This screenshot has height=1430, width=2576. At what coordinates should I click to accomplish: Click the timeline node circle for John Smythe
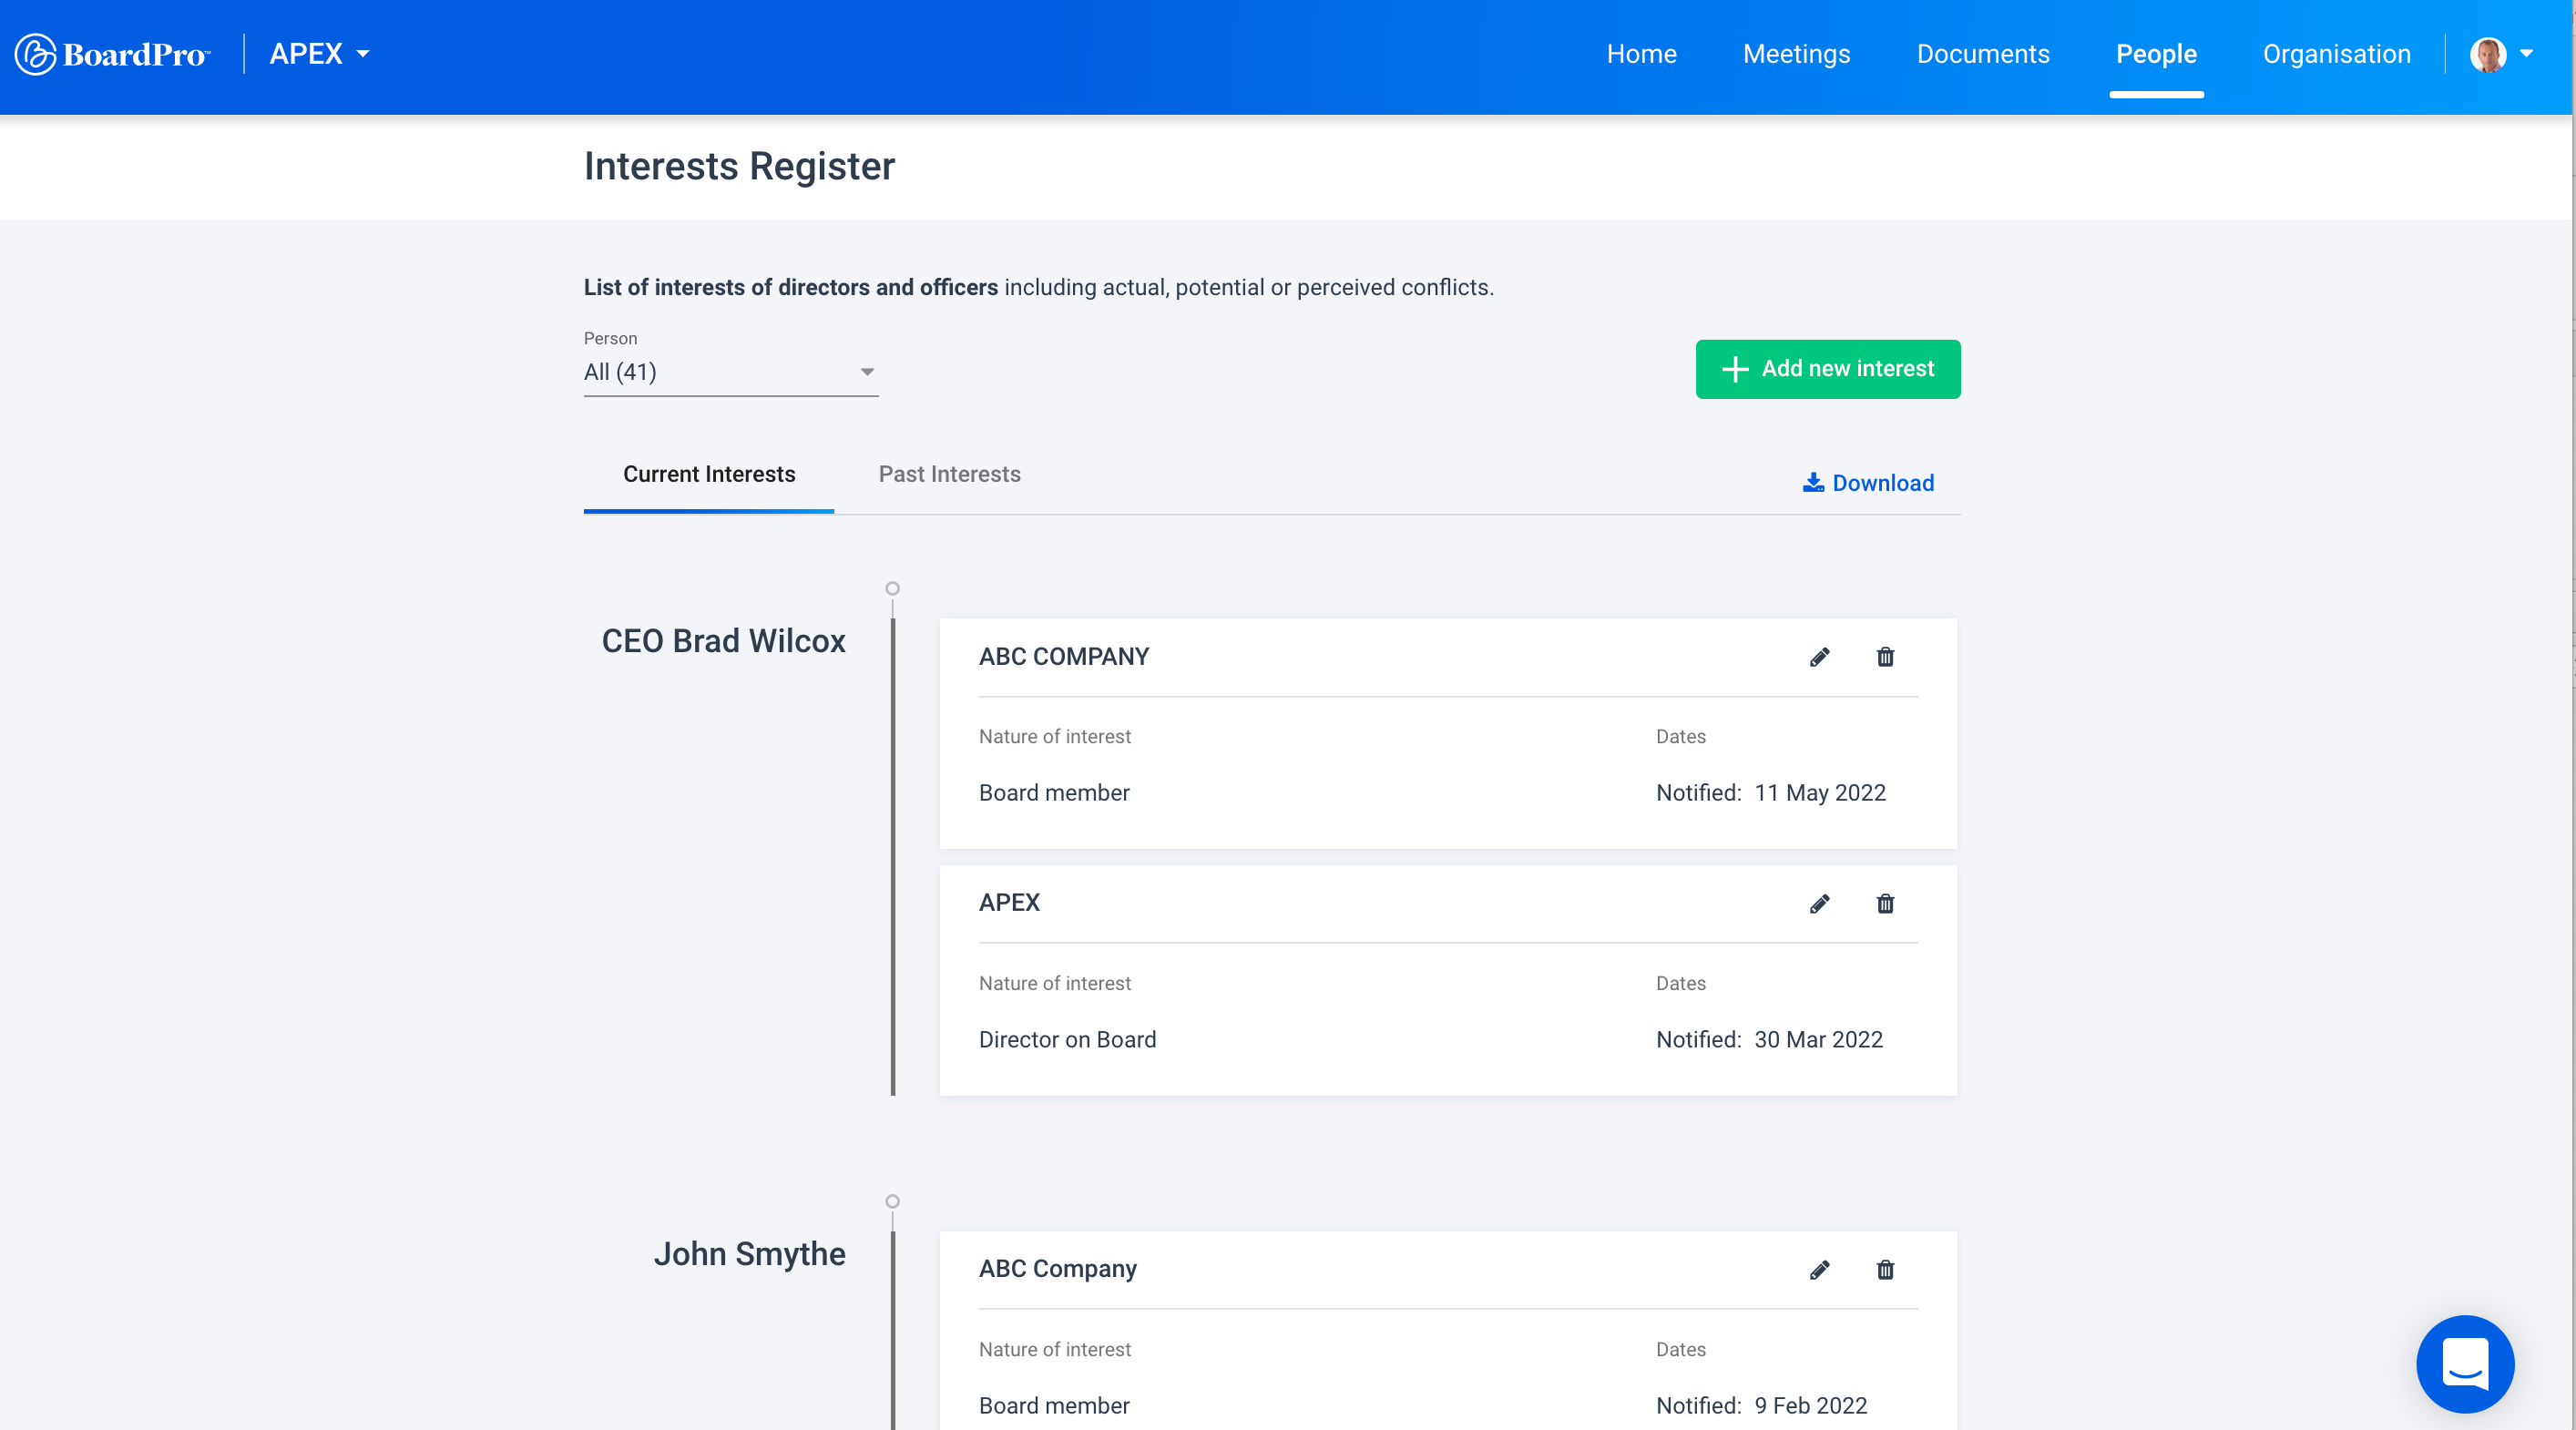point(893,1200)
